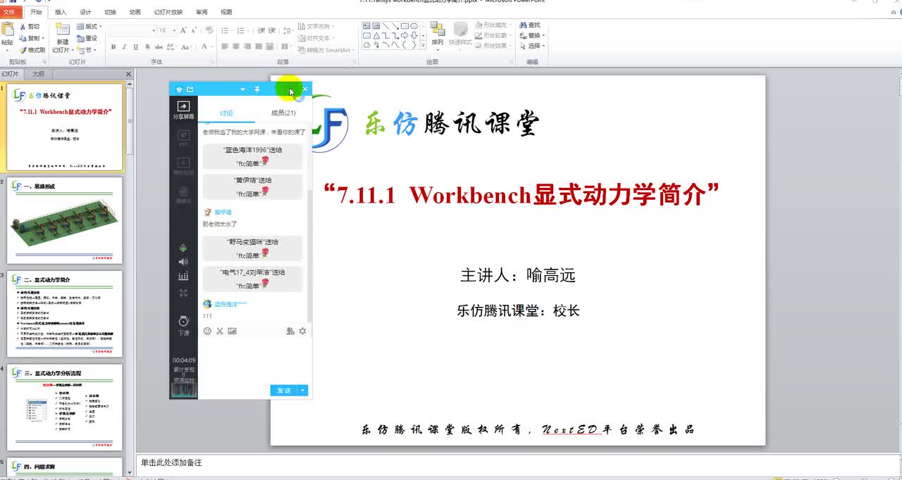Switch to the Slide Show (幻灯片放映) tab
This screenshot has height=480, width=902.
168,12
